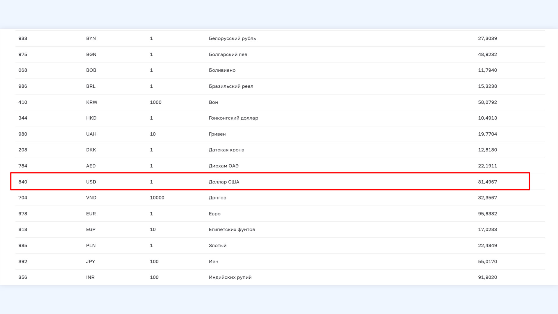Screen dimensions: 558x314
Task: Select the Доллар США currency name
Action: pos(224,182)
